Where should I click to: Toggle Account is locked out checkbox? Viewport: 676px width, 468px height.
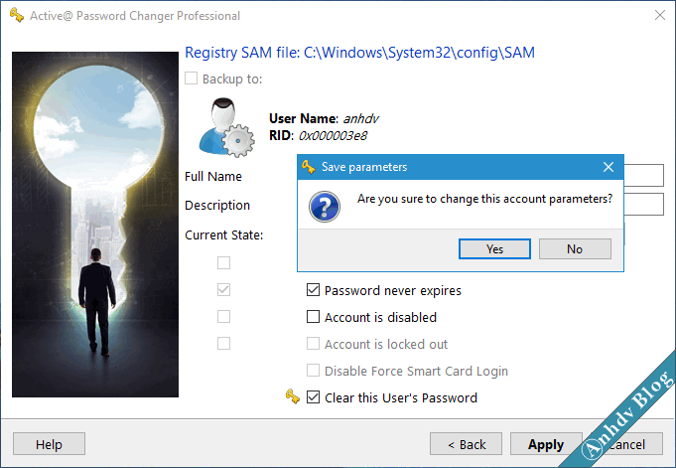coord(313,344)
